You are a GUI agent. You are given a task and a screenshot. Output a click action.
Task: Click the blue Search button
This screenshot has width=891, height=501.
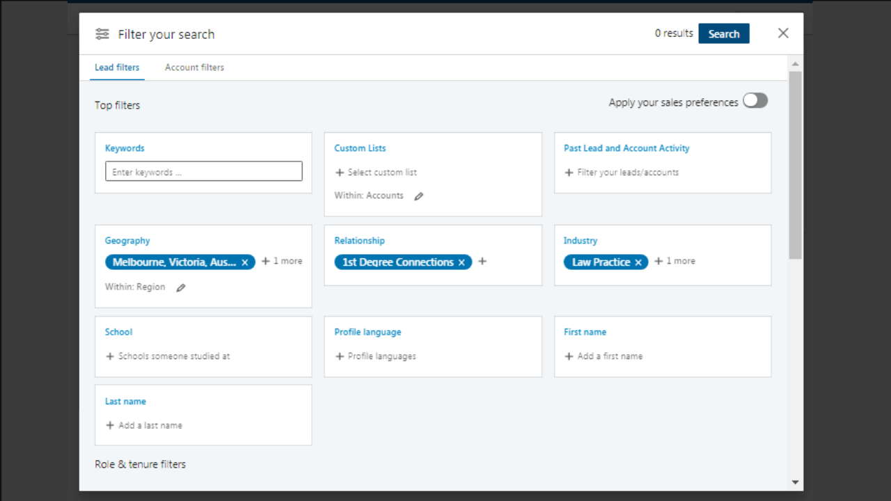point(724,33)
